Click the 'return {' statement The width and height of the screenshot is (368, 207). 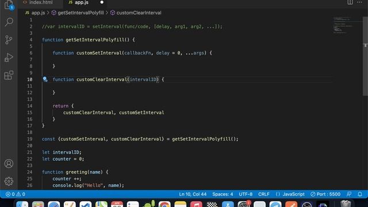pos(63,106)
